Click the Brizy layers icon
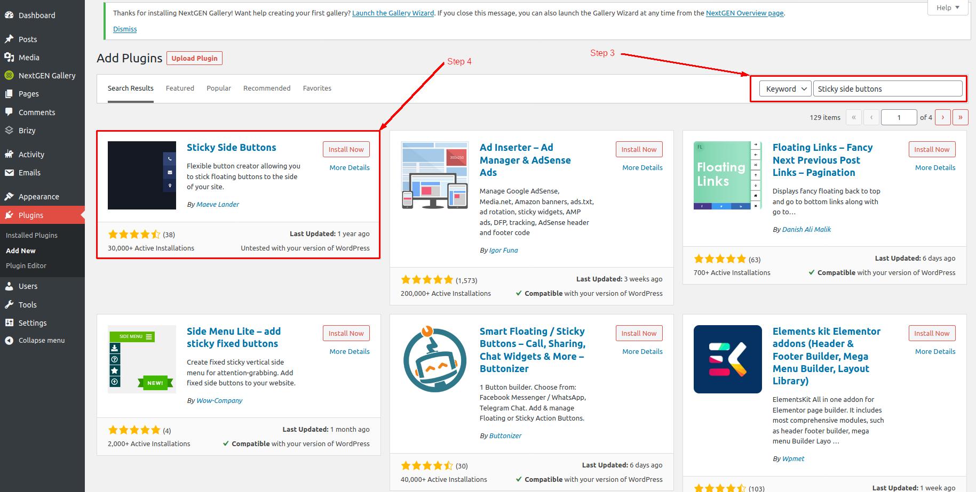The height and width of the screenshot is (492, 976). tap(9, 130)
